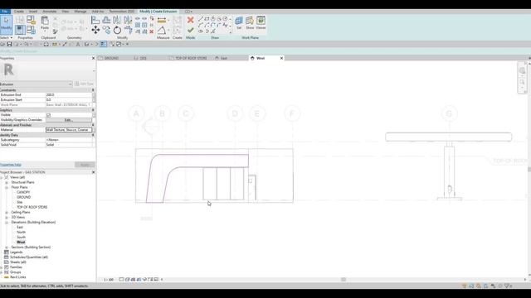Close the Properties palette
The width and height of the screenshot is (531, 298).
(x=94, y=59)
